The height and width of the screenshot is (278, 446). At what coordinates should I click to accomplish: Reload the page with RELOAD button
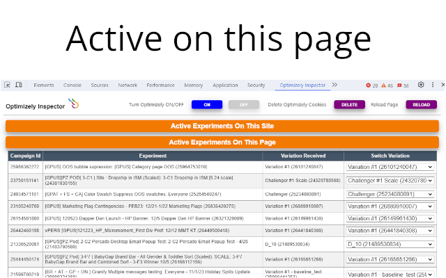(421, 105)
